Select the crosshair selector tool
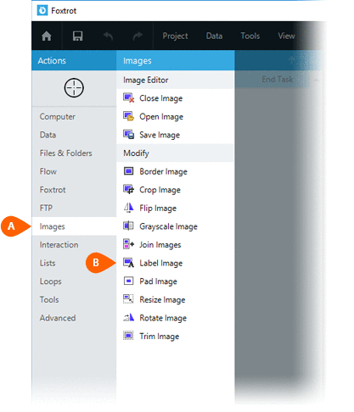Screen dimensions: 354x412 (74, 88)
